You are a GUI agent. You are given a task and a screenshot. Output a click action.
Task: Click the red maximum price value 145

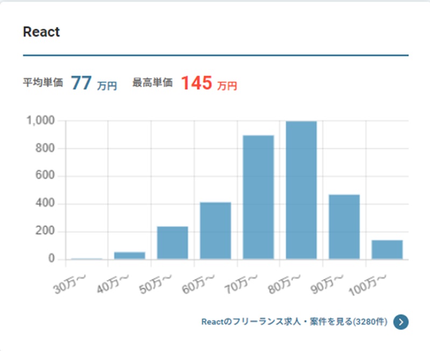click(x=196, y=83)
